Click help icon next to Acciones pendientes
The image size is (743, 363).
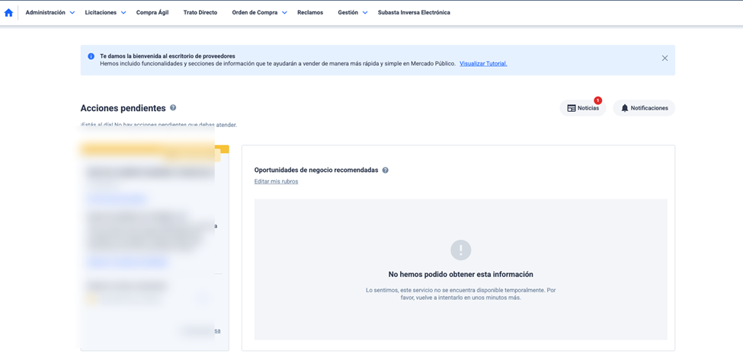pos(173,108)
